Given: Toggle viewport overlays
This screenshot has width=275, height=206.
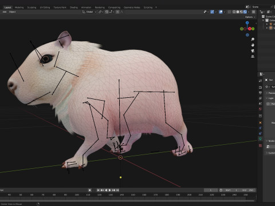Looking at the screenshot, I should (221, 12).
